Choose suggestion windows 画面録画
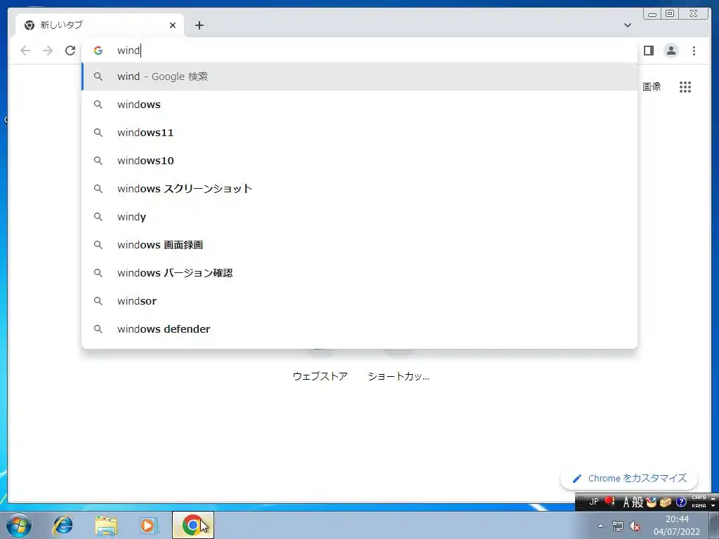The image size is (719, 539). 360,245
